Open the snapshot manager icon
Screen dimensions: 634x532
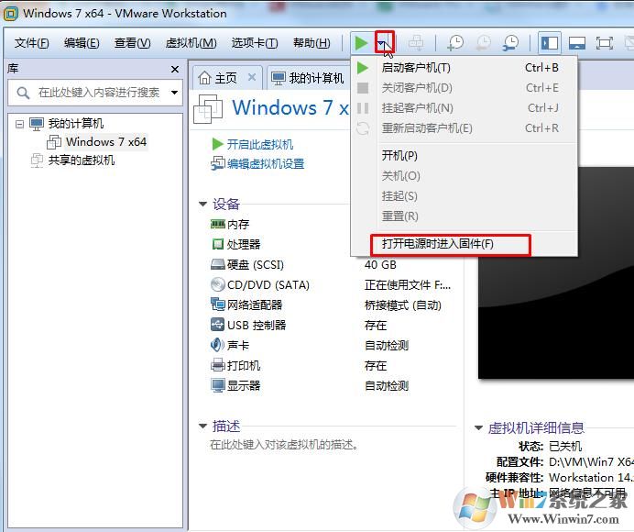click(x=510, y=42)
